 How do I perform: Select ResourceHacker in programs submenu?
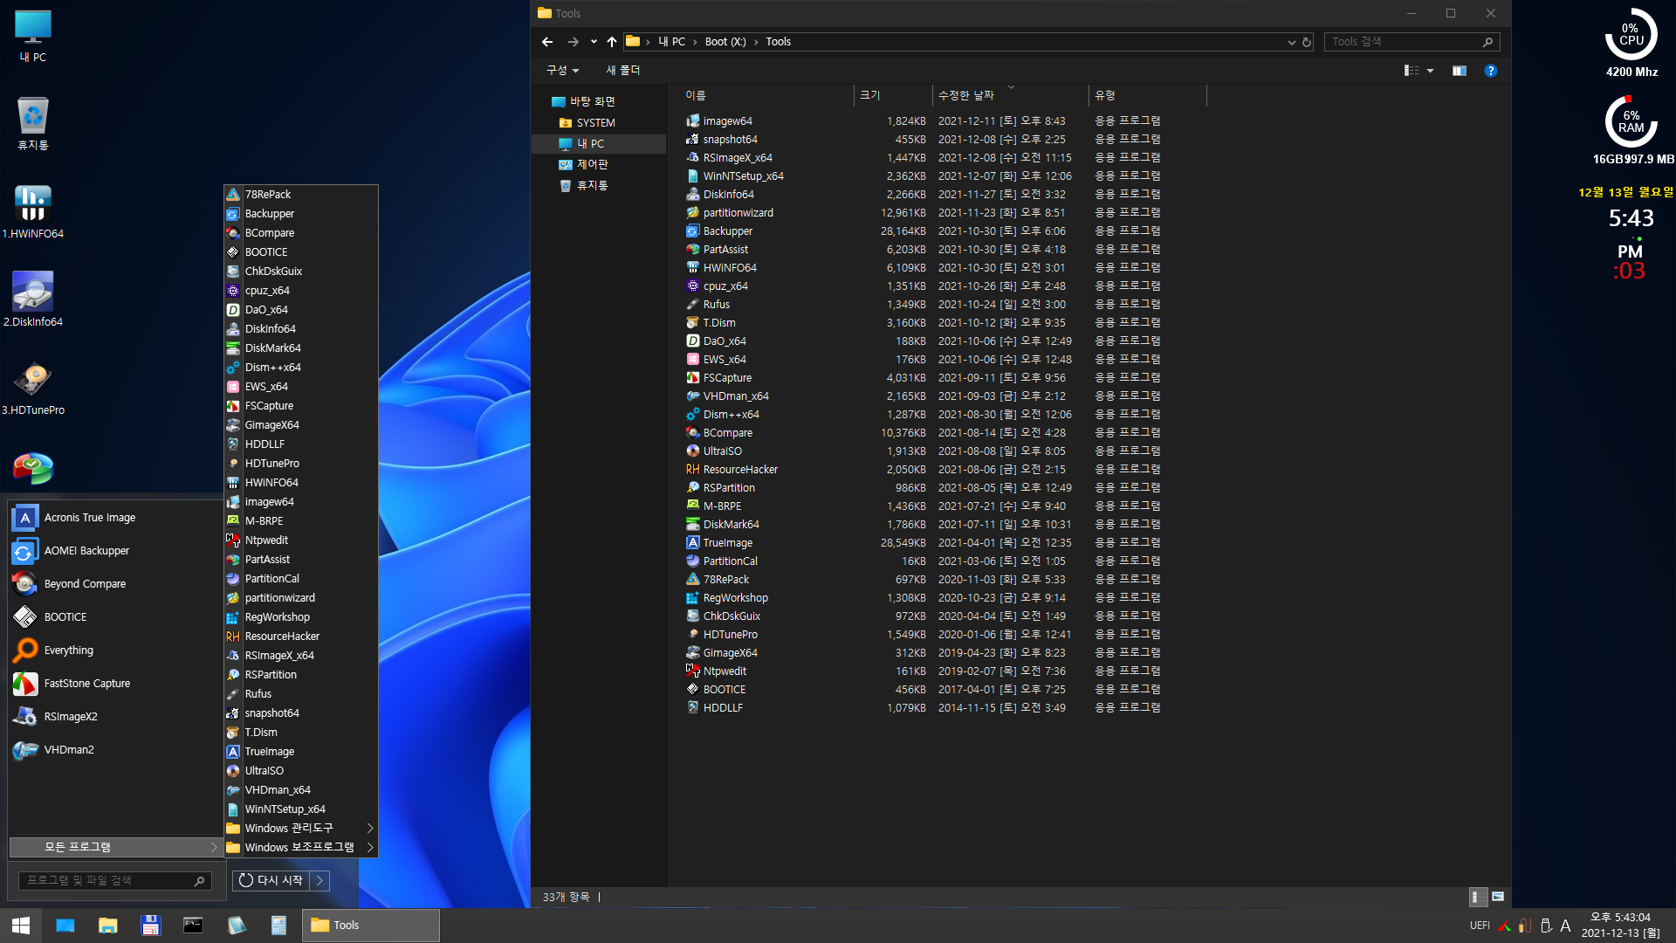300,637
